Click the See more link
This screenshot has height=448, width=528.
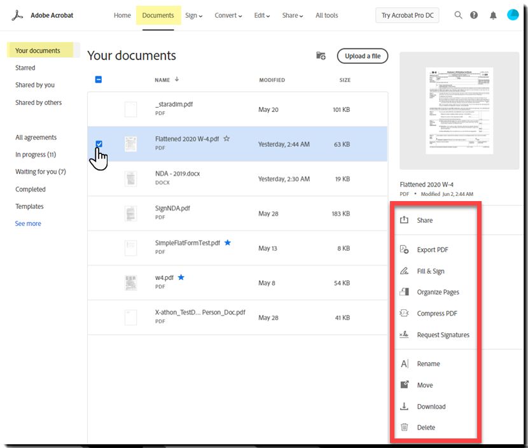tap(28, 223)
